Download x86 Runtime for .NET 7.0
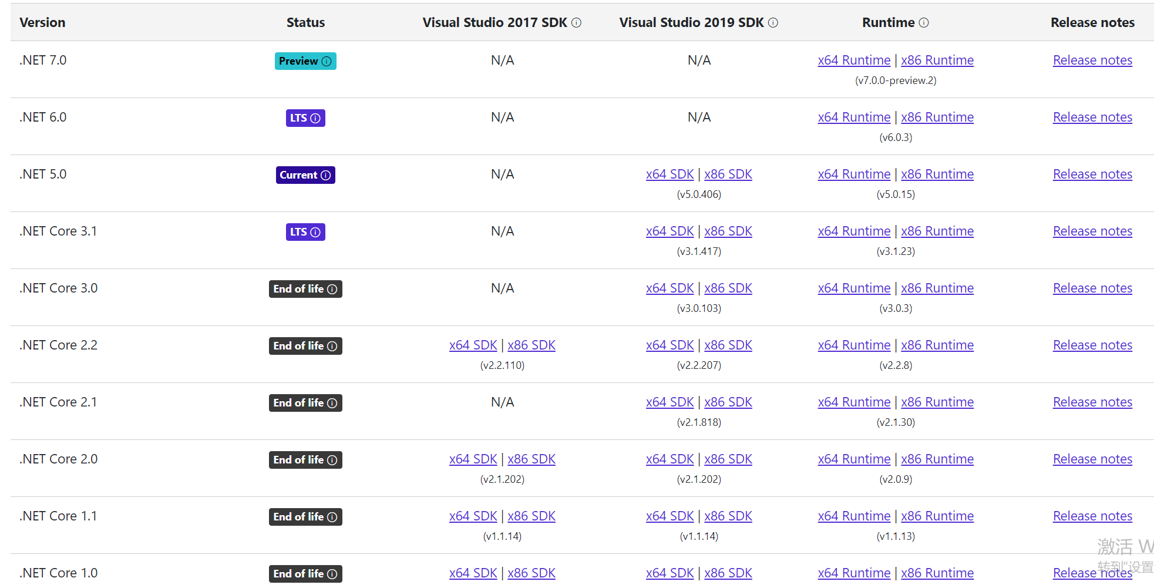Screen dimensions: 1154x588 937,60
